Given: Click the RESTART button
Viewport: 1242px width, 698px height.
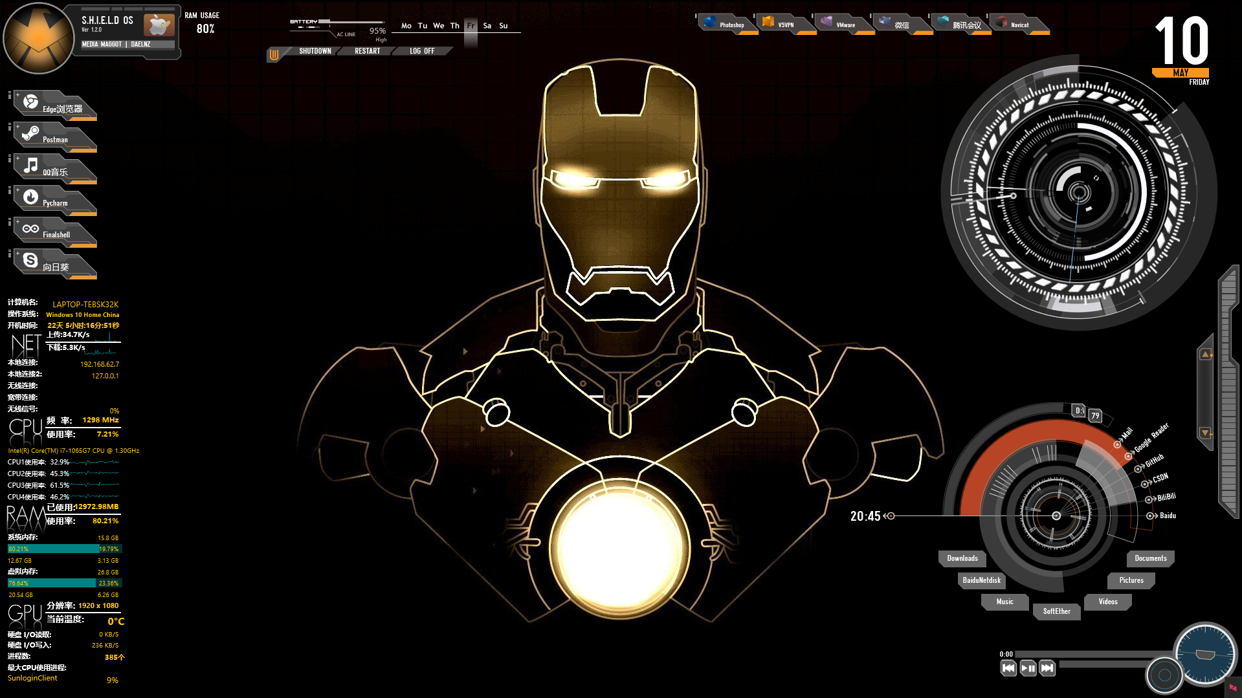Looking at the screenshot, I should click(x=367, y=51).
